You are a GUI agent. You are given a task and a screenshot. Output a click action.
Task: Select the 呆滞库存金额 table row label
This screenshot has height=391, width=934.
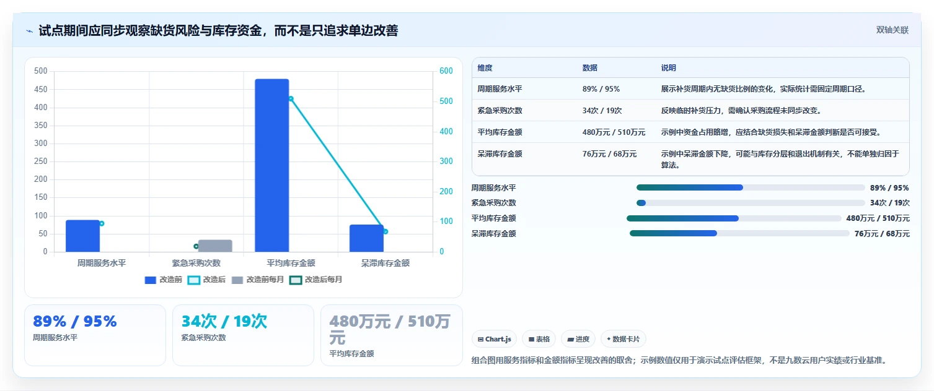(500, 154)
